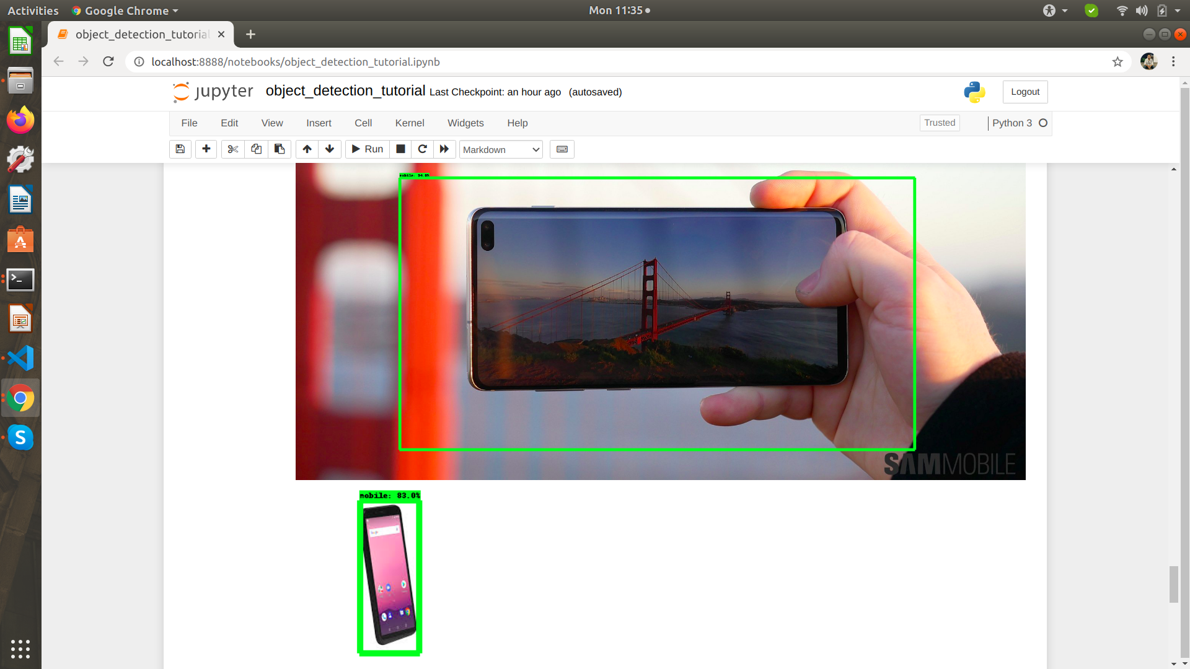Interrupt the kernel with stop icon
Screen dimensions: 1190x669
click(400, 149)
